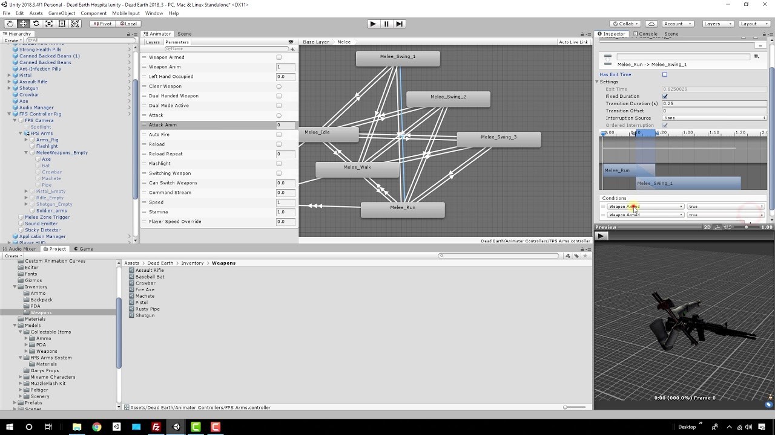
Task: Open the Component menu
Action: [94, 13]
